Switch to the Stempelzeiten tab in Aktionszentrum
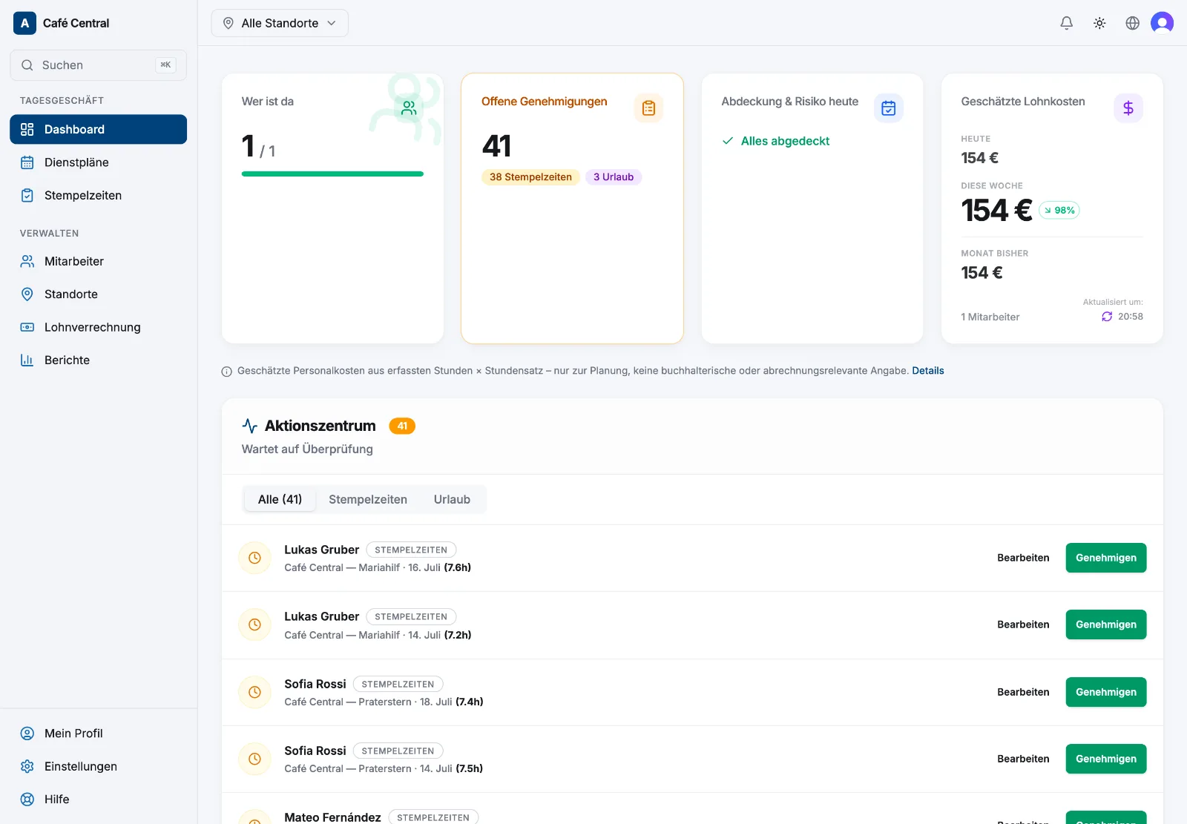Screen dimensions: 1187x824 click(x=368, y=499)
